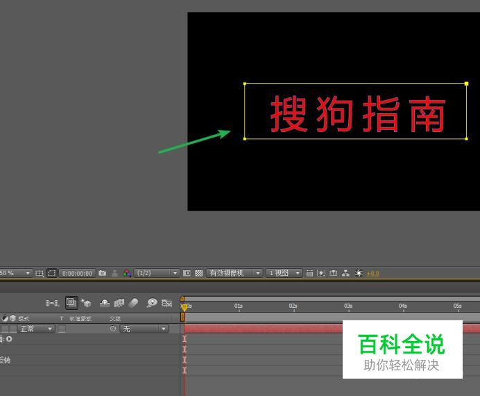Click the 反转 property label
This screenshot has height=396, width=480.
tap(5, 360)
